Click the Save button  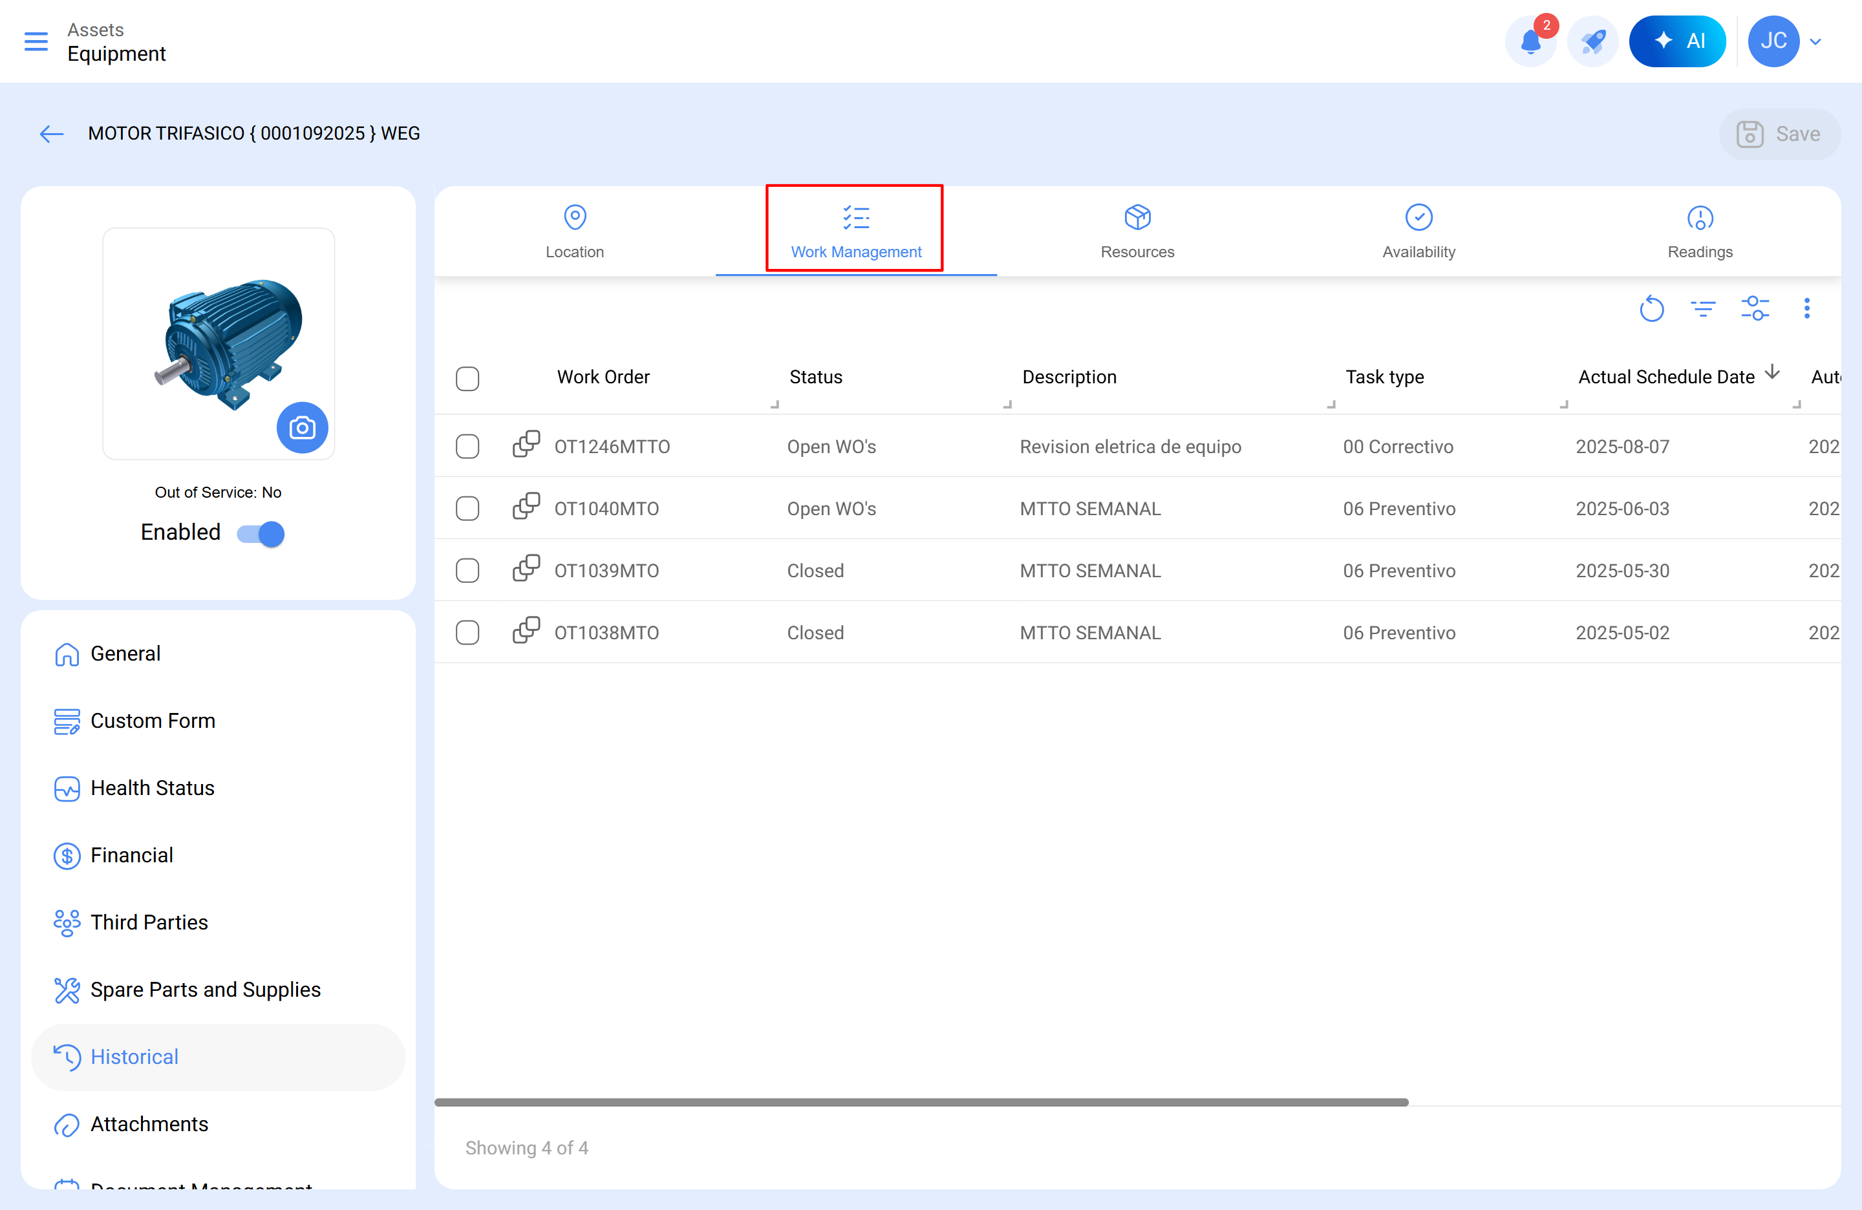(x=1780, y=134)
